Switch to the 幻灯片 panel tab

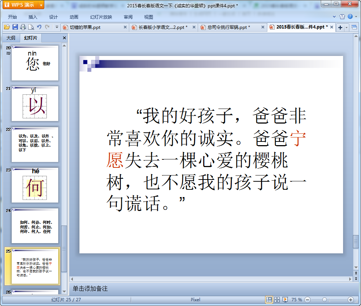(31, 38)
